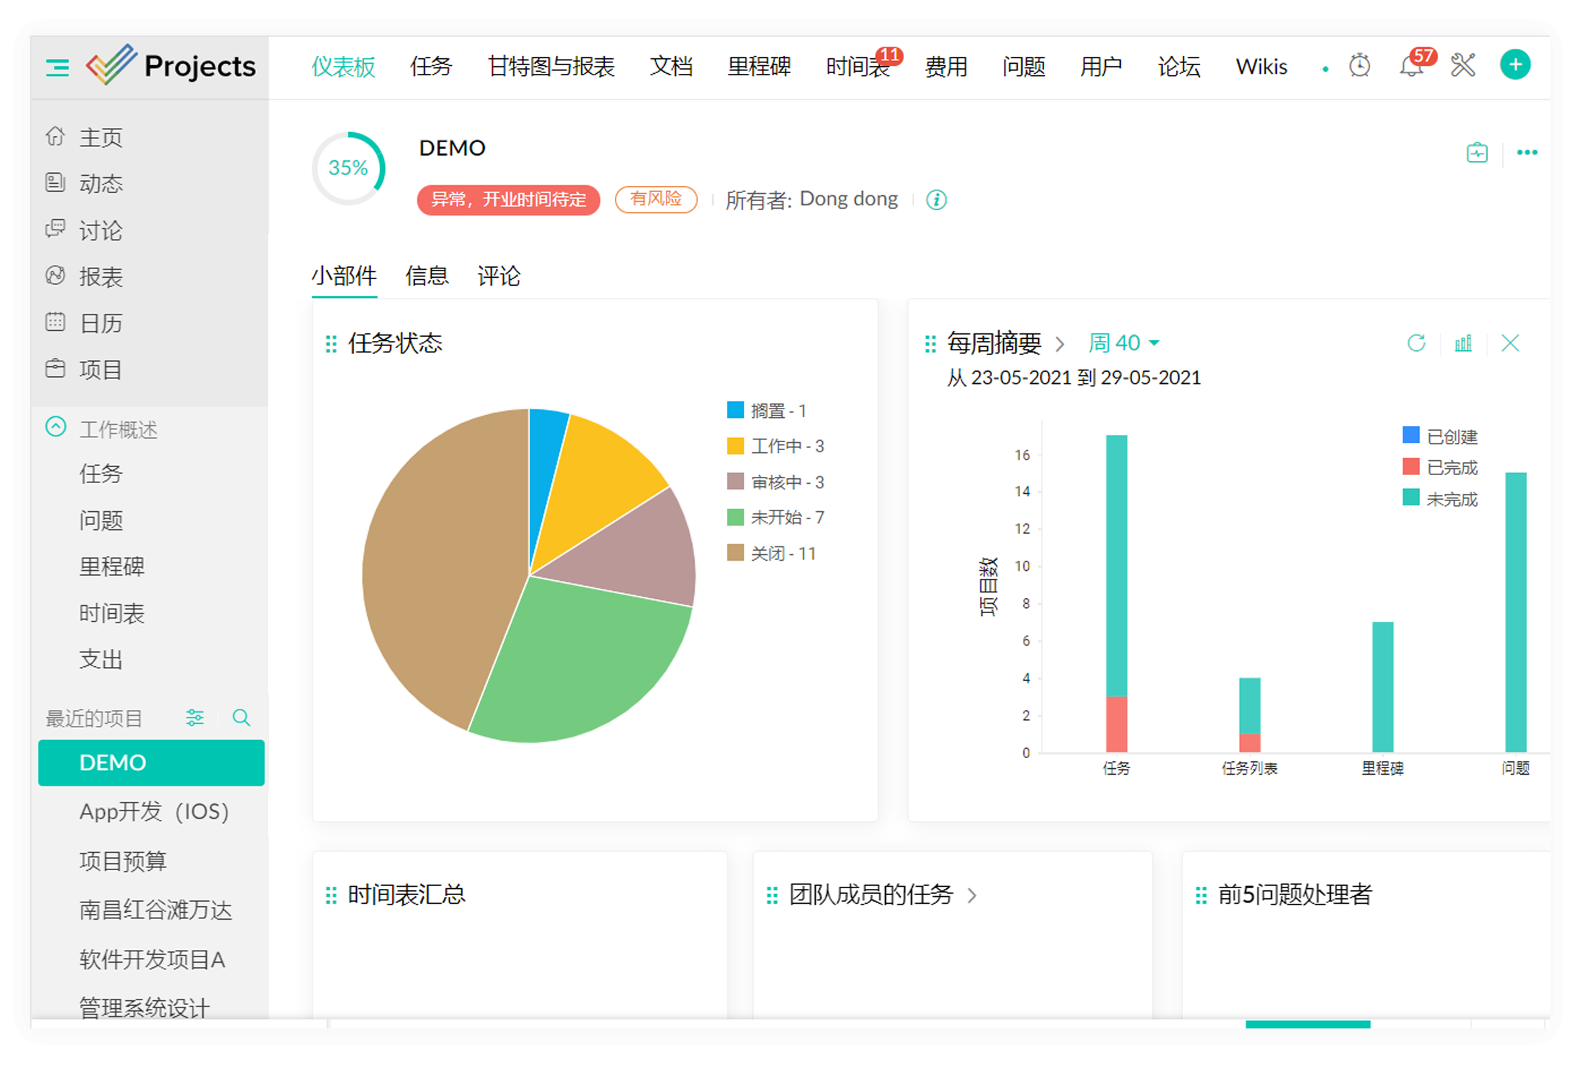Open notifications bell with 57 badge
The width and height of the screenshot is (1576, 1066).
1411,66
